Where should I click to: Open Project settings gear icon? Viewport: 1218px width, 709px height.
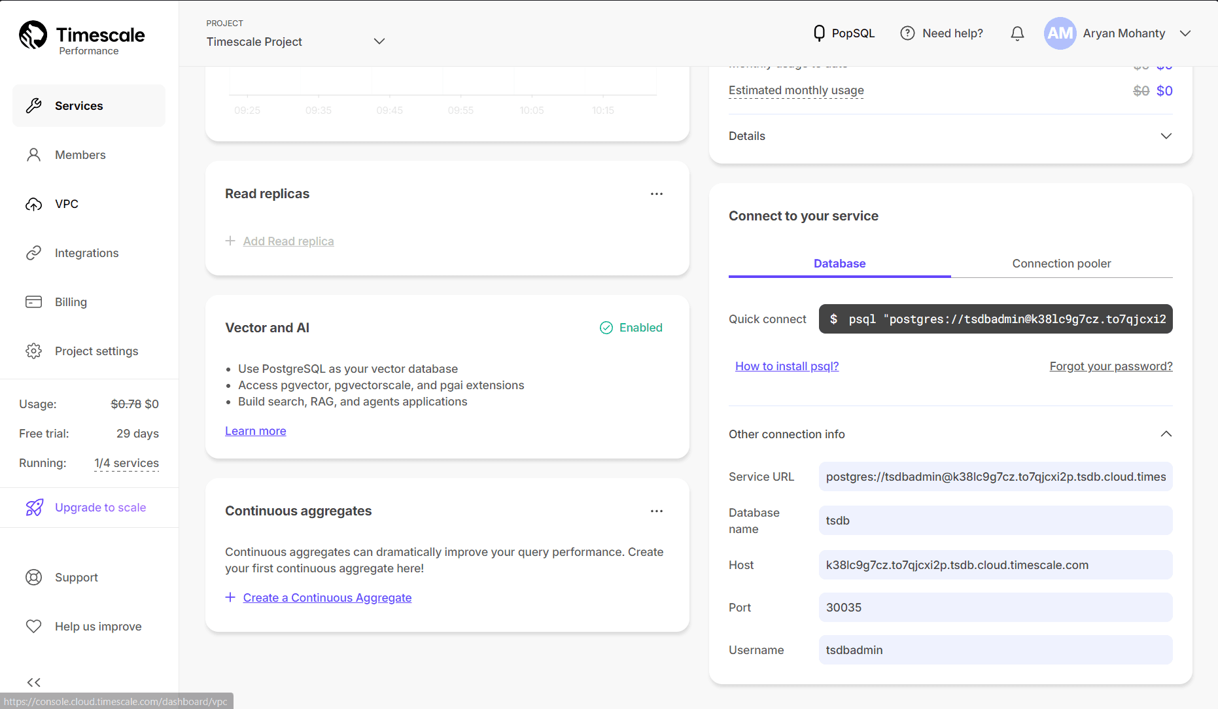33,351
